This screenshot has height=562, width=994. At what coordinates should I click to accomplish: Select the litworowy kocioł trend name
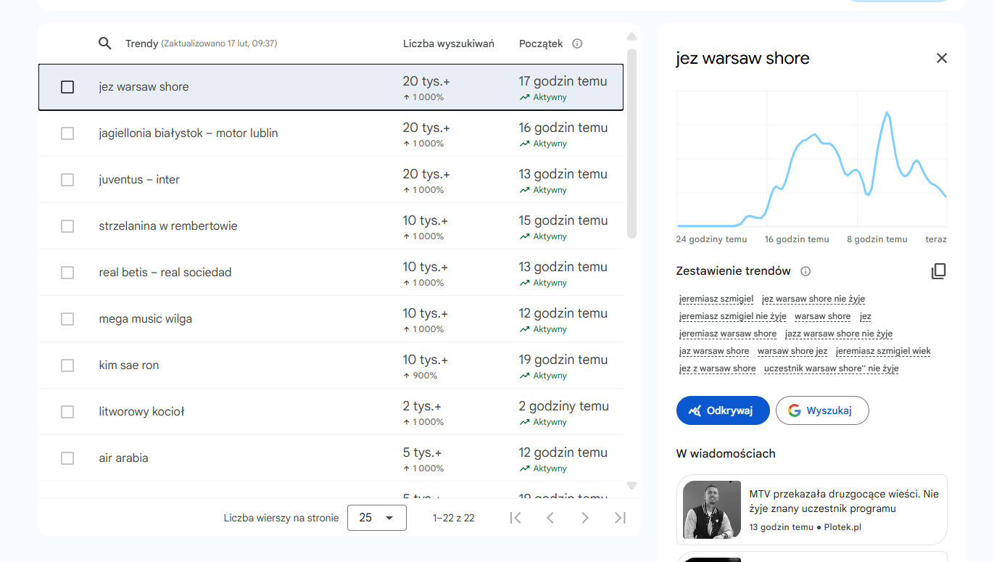coord(142,412)
